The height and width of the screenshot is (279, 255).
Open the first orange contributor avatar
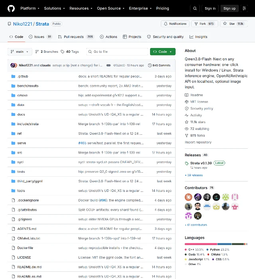(x=188, y=197)
